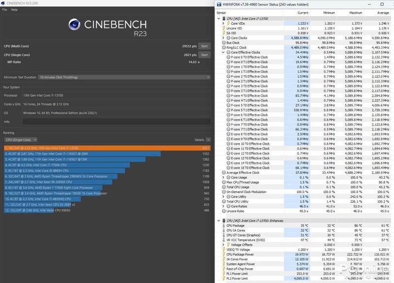Click the IA Cores Power bolt icon
The width and height of the screenshot is (394, 283).
pyautogui.click(x=224, y=259)
